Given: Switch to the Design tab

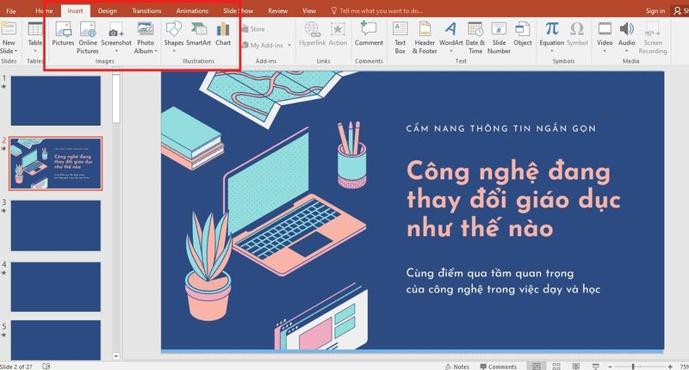Looking at the screenshot, I should [x=107, y=11].
